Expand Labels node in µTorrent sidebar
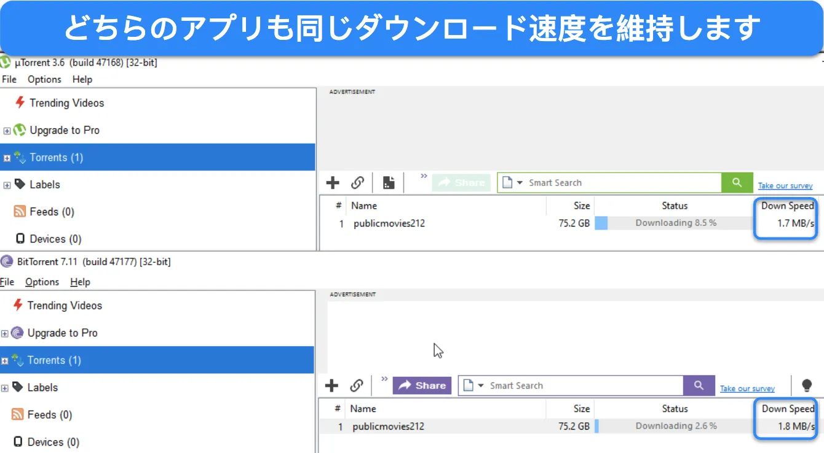This screenshot has width=824, height=453. click(x=7, y=185)
